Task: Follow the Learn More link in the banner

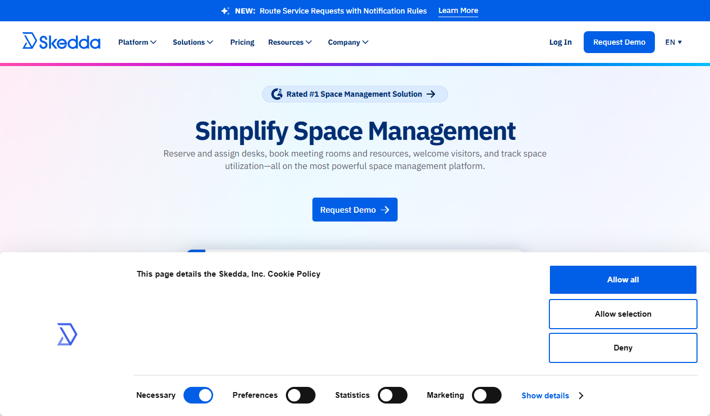Action: point(458,11)
